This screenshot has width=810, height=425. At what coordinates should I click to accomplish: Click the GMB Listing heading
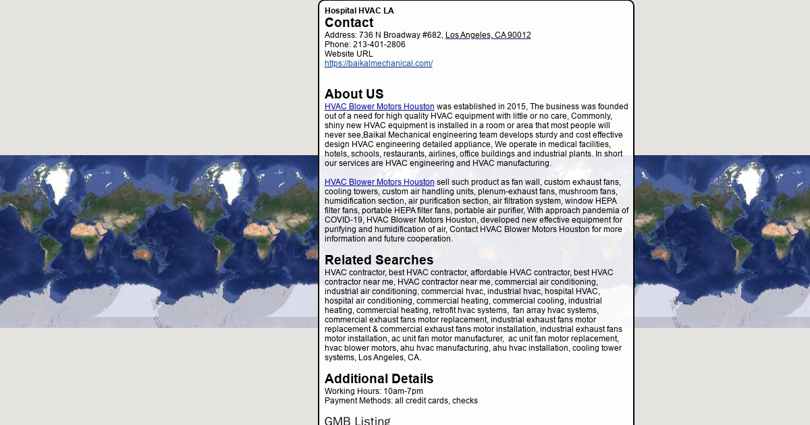357,421
